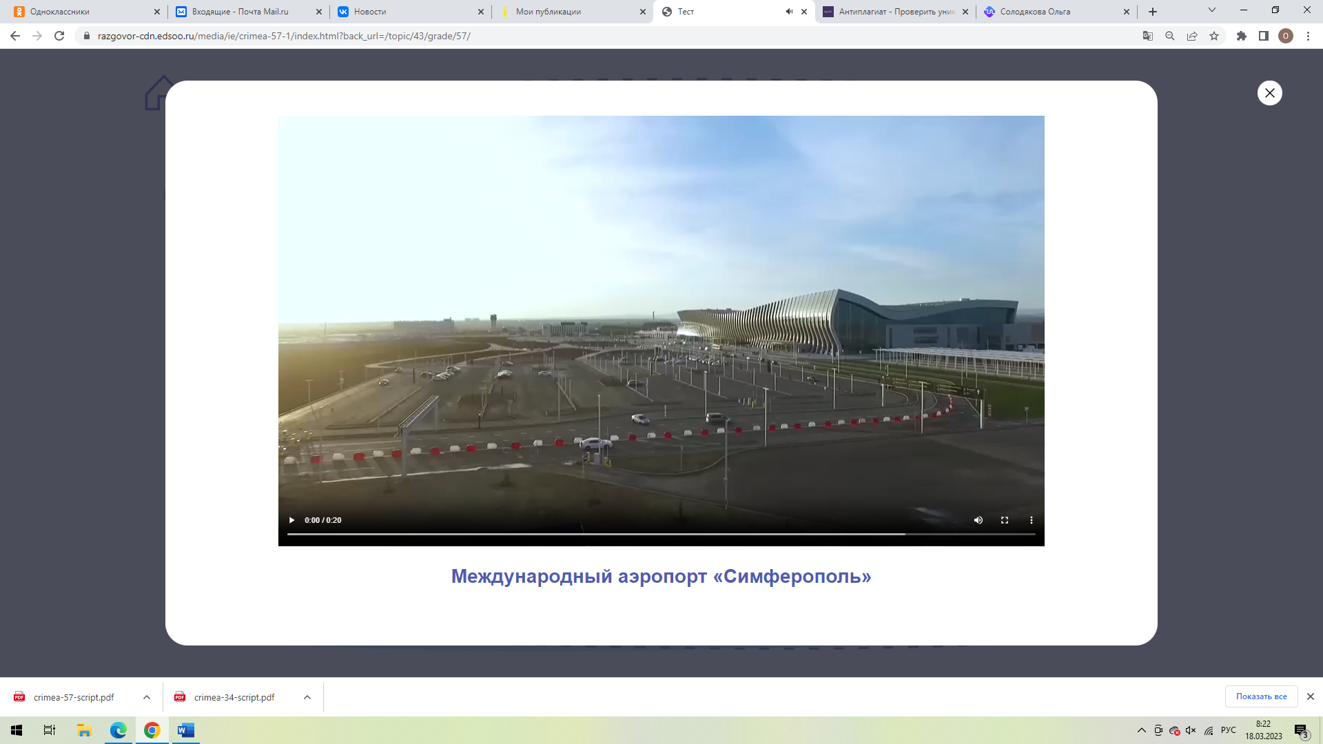The width and height of the screenshot is (1323, 744).
Task: Open Word from taskbar
Action: coord(186,730)
